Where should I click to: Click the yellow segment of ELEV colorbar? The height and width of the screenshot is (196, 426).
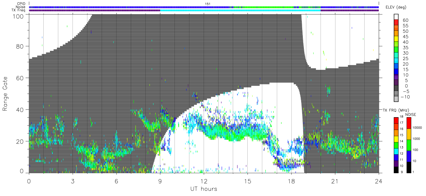coord(397,39)
